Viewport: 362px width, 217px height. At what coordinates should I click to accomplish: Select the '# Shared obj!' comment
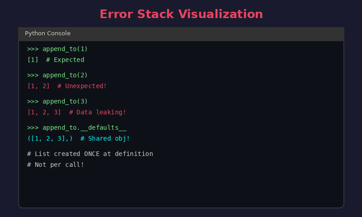[105, 139]
